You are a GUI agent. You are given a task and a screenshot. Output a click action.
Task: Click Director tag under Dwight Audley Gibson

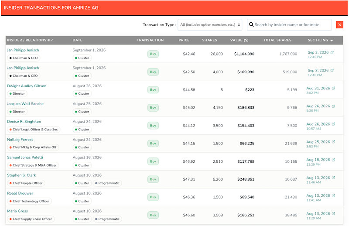(17, 93)
